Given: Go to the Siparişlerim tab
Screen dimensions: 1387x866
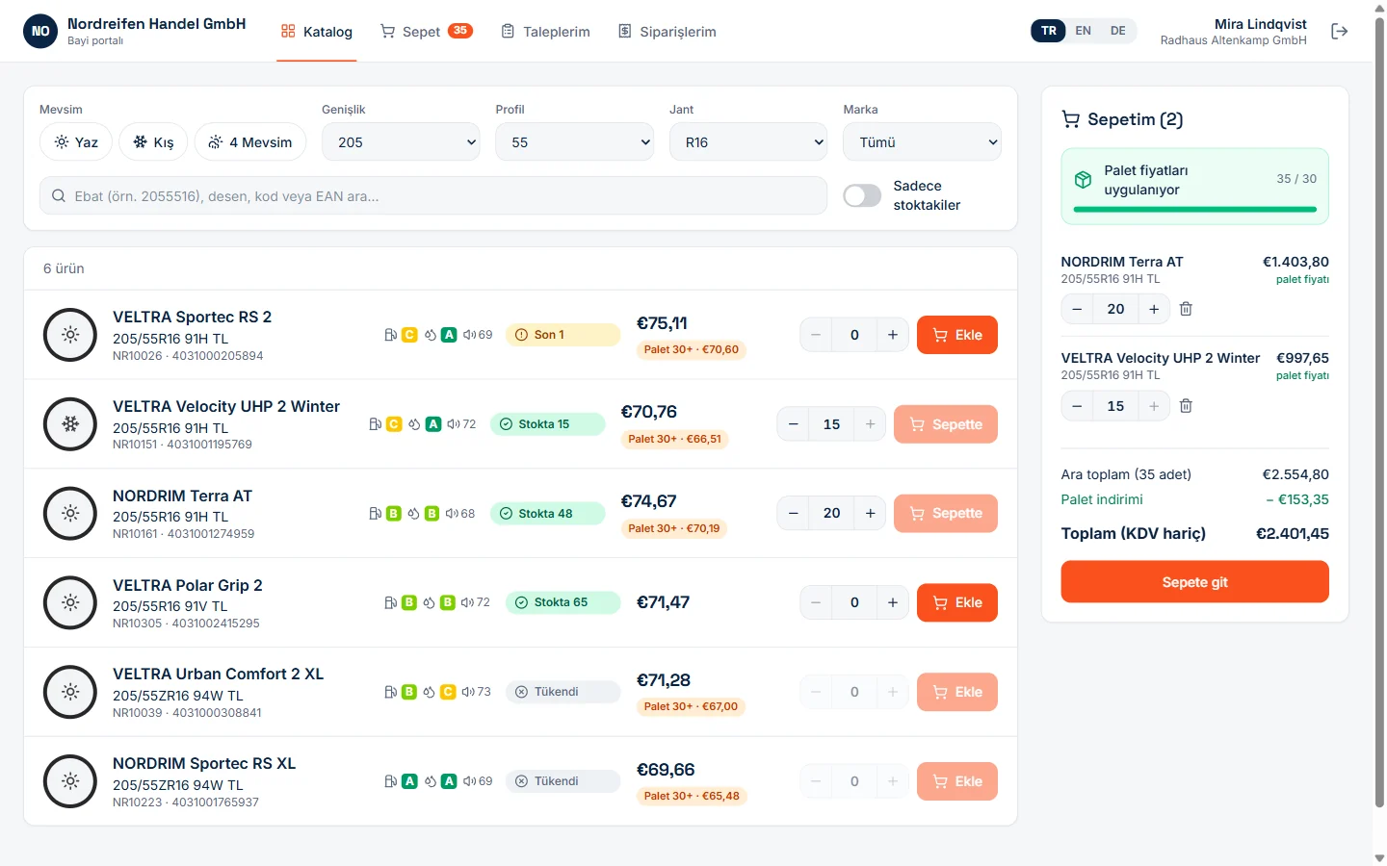Looking at the screenshot, I should (x=667, y=32).
